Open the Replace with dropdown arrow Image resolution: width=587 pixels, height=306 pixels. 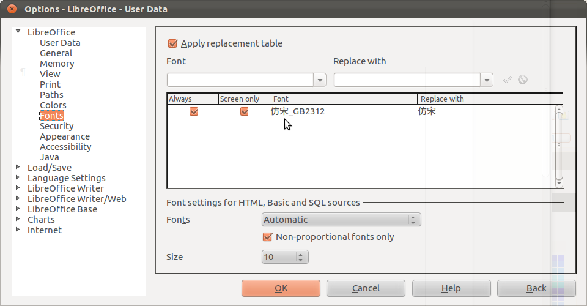487,80
